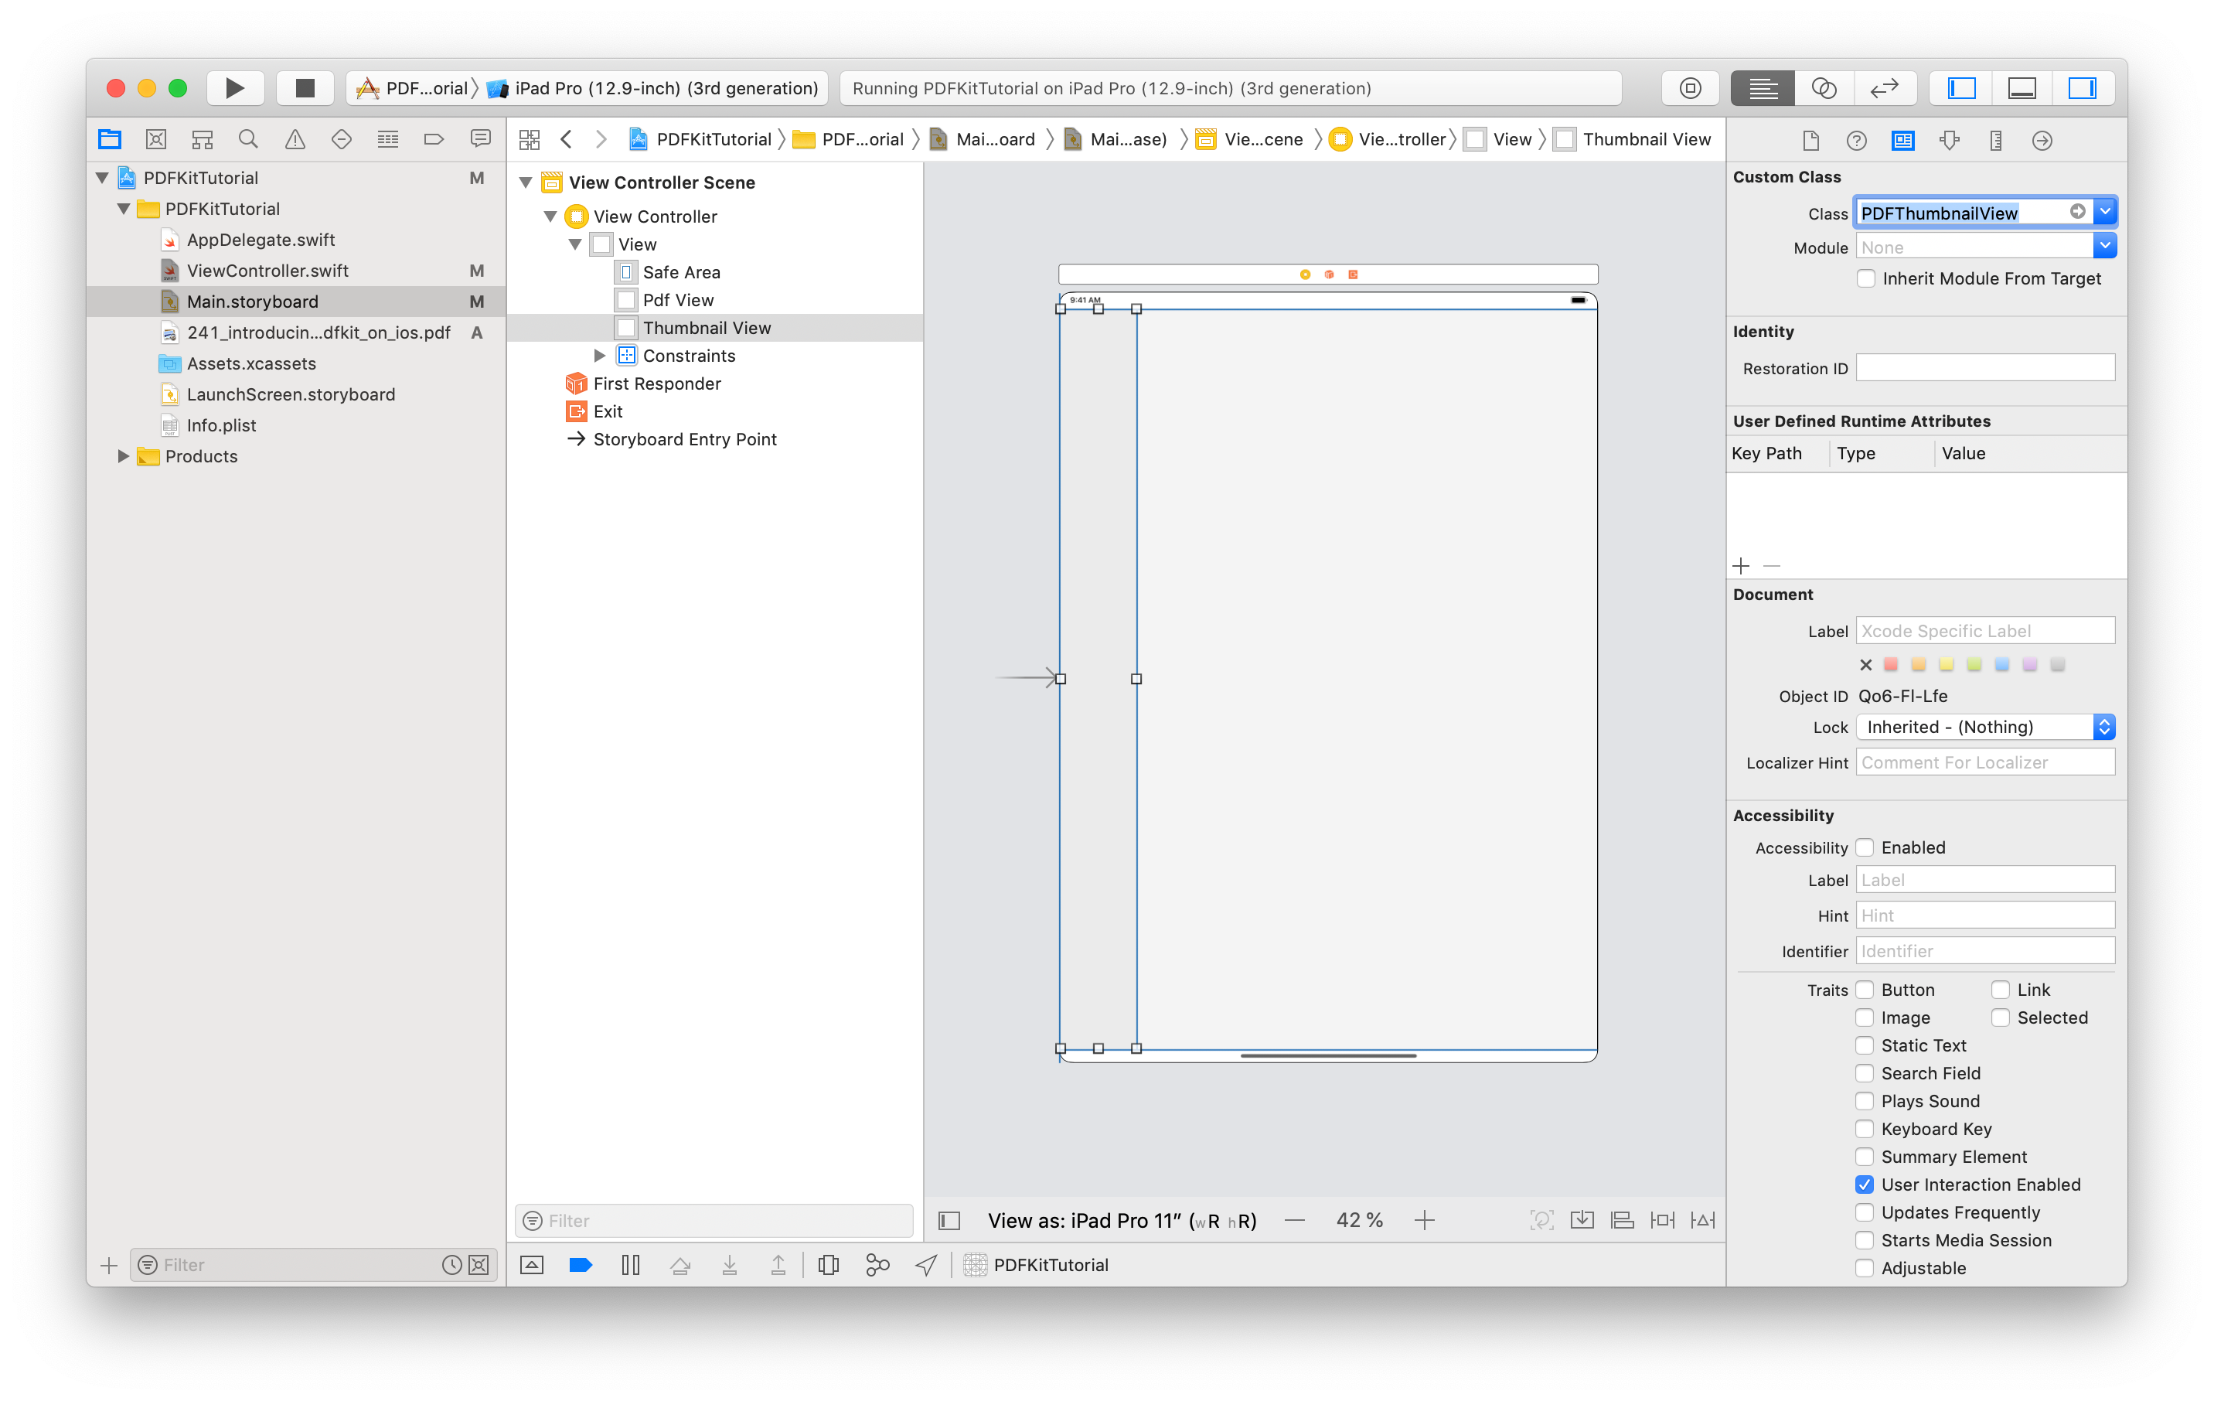Zoom out the canvas with minus
This screenshot has width=2214, height=1401.
(x=1295, y=1221)
